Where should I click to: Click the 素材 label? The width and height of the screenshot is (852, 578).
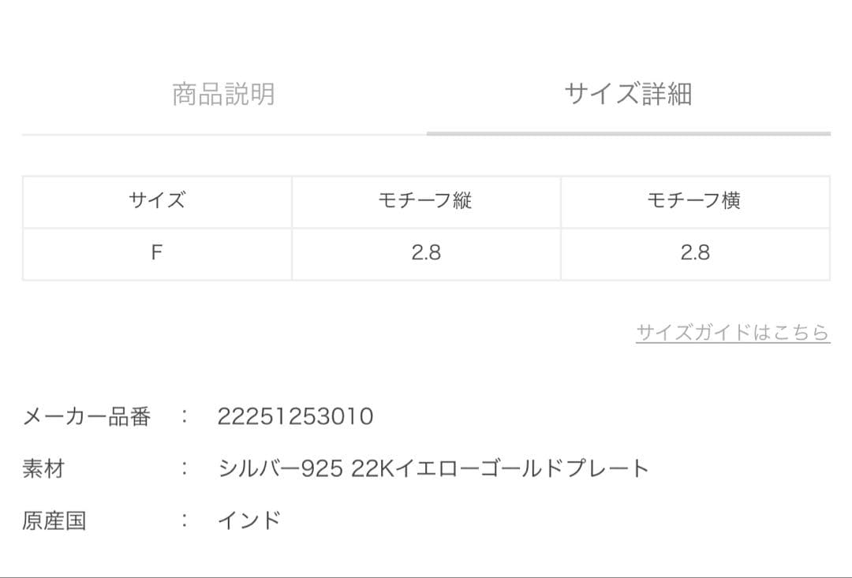(x=43, y=469)
